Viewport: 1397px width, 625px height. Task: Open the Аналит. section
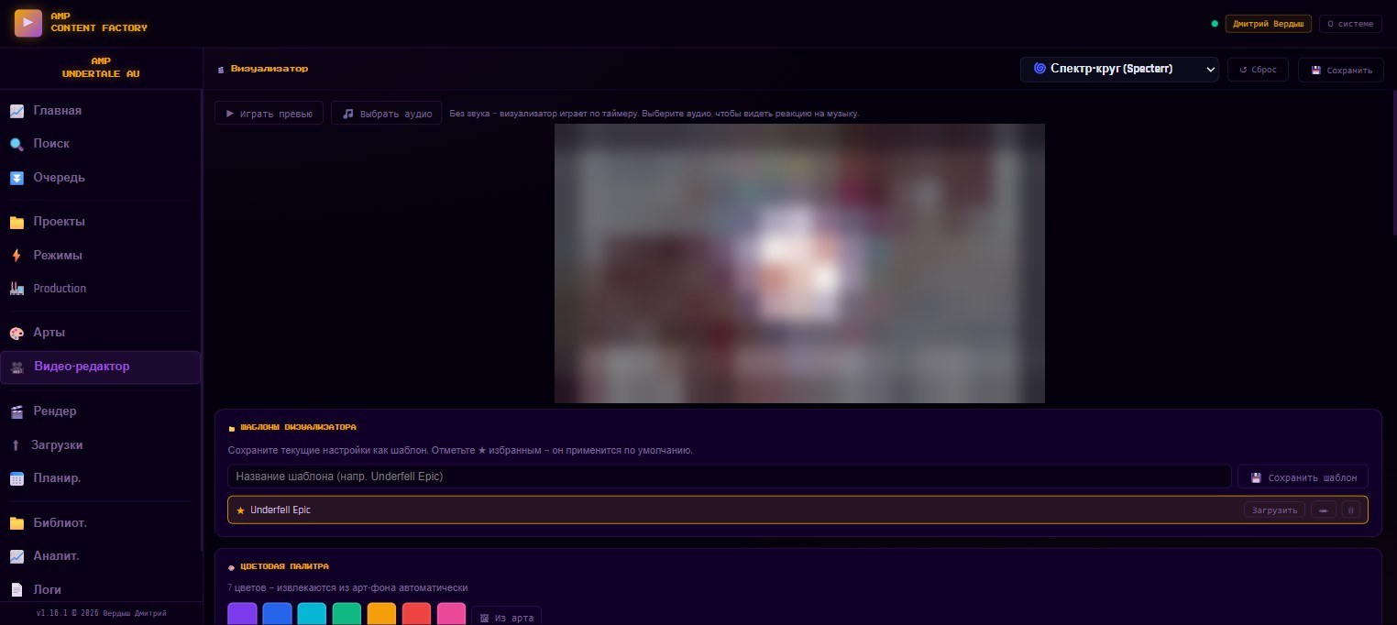(101, 556)
